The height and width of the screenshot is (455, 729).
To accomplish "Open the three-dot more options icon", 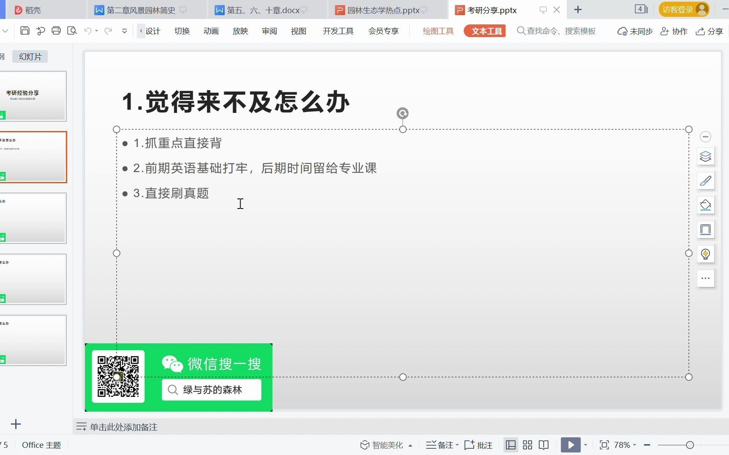I will click(x=705, y=278).
